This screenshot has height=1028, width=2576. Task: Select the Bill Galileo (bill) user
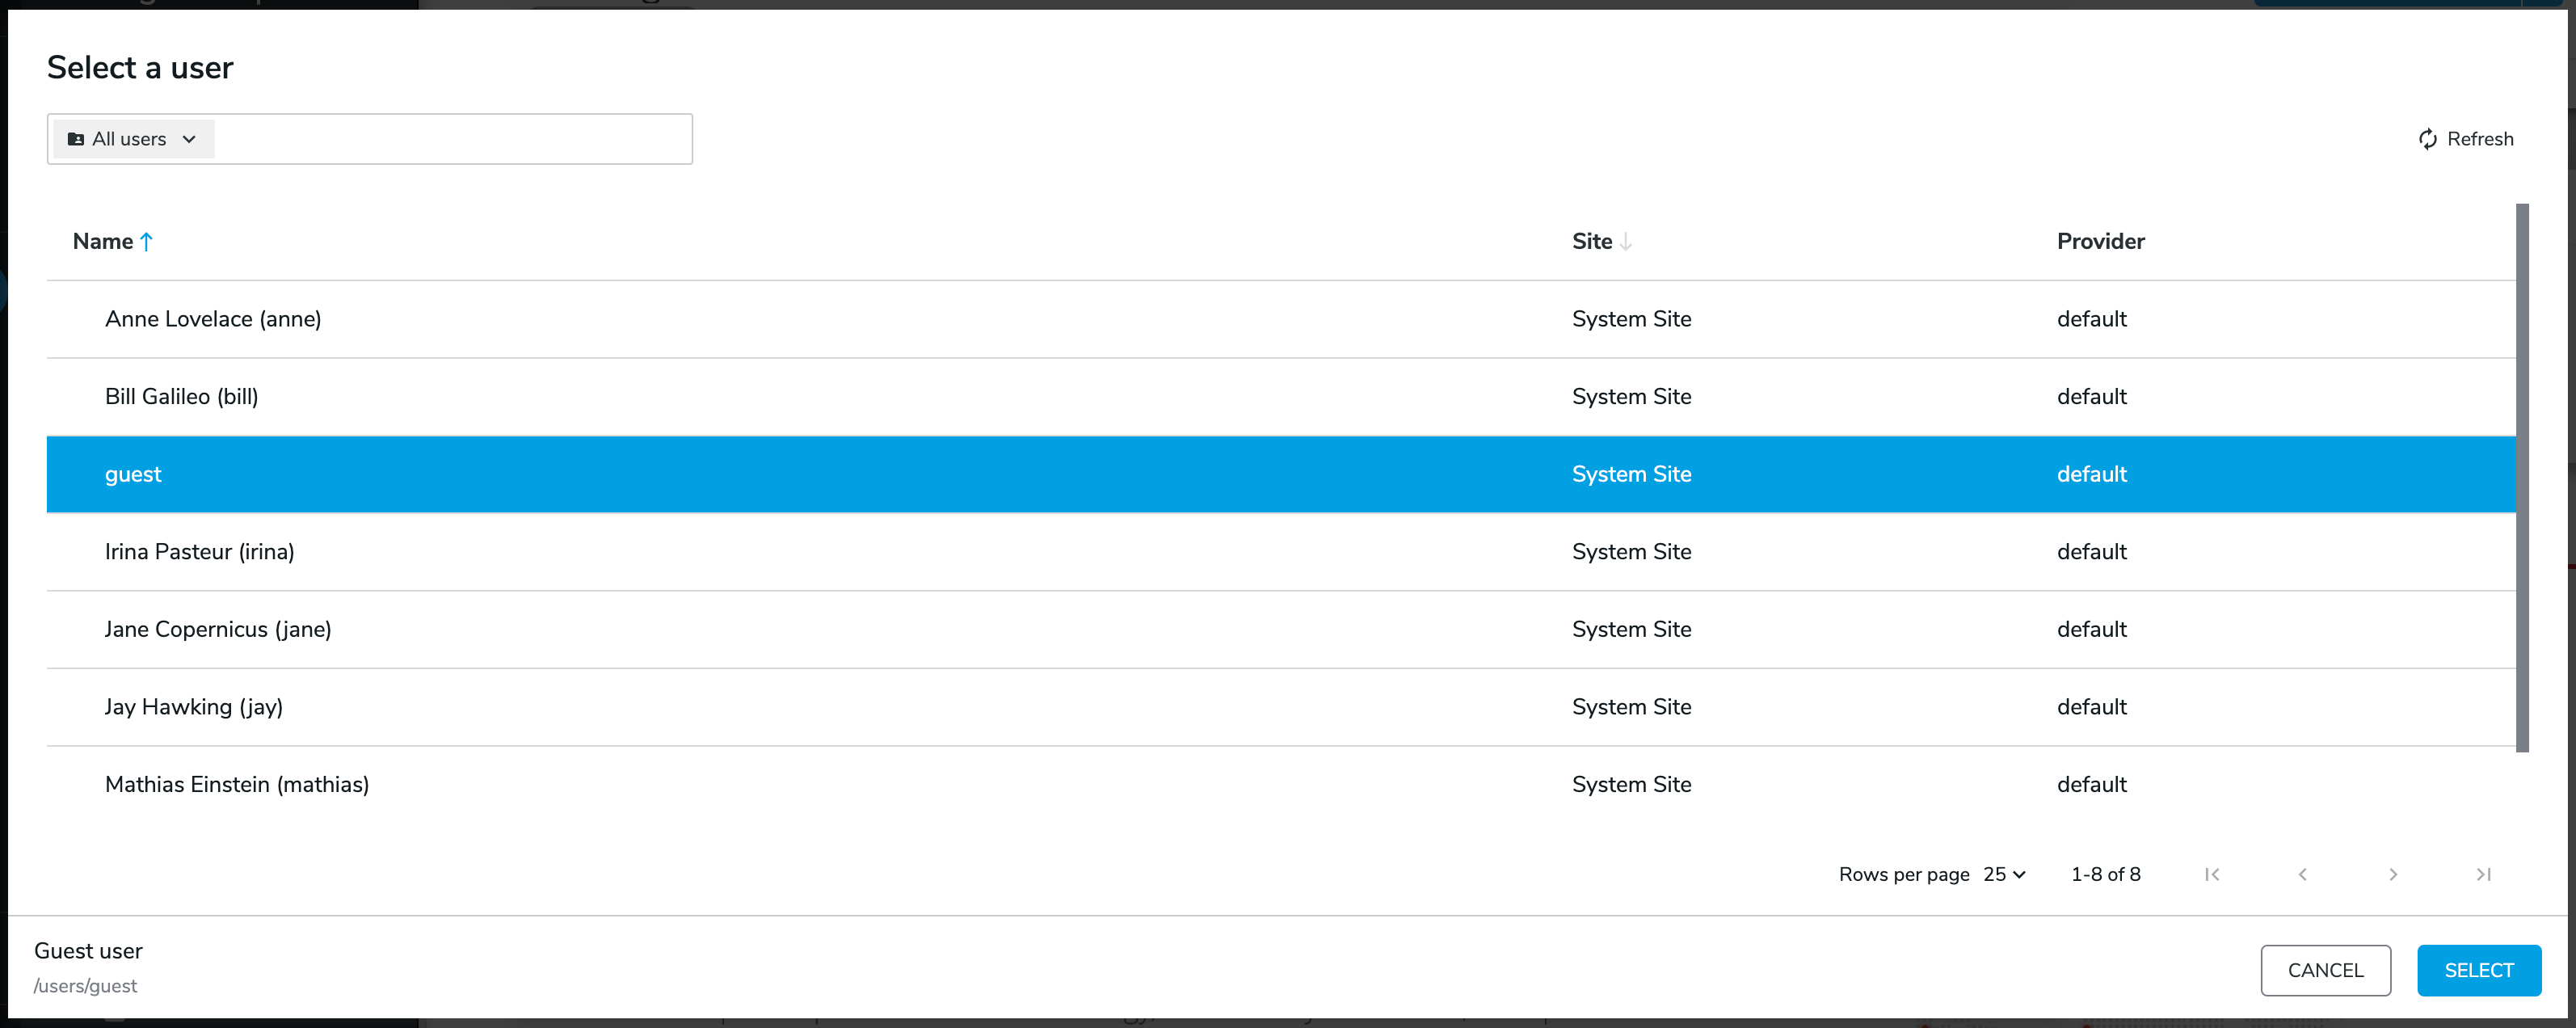click(182, 397)
